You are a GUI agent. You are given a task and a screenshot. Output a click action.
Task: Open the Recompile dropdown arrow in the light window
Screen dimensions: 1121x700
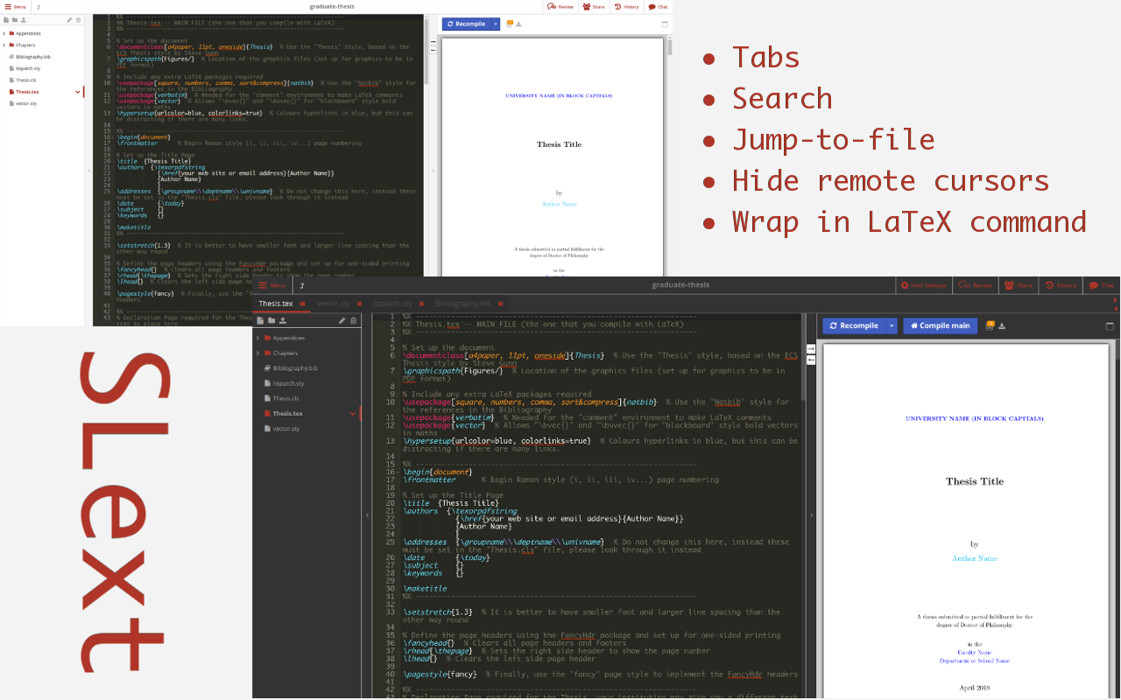coord(496,24)
